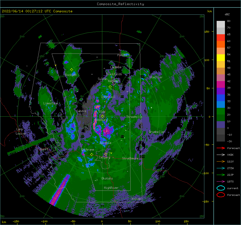Select the Lake Louise label
The height and width of the screenshot is (225, 241).
[x=21, y=131]
